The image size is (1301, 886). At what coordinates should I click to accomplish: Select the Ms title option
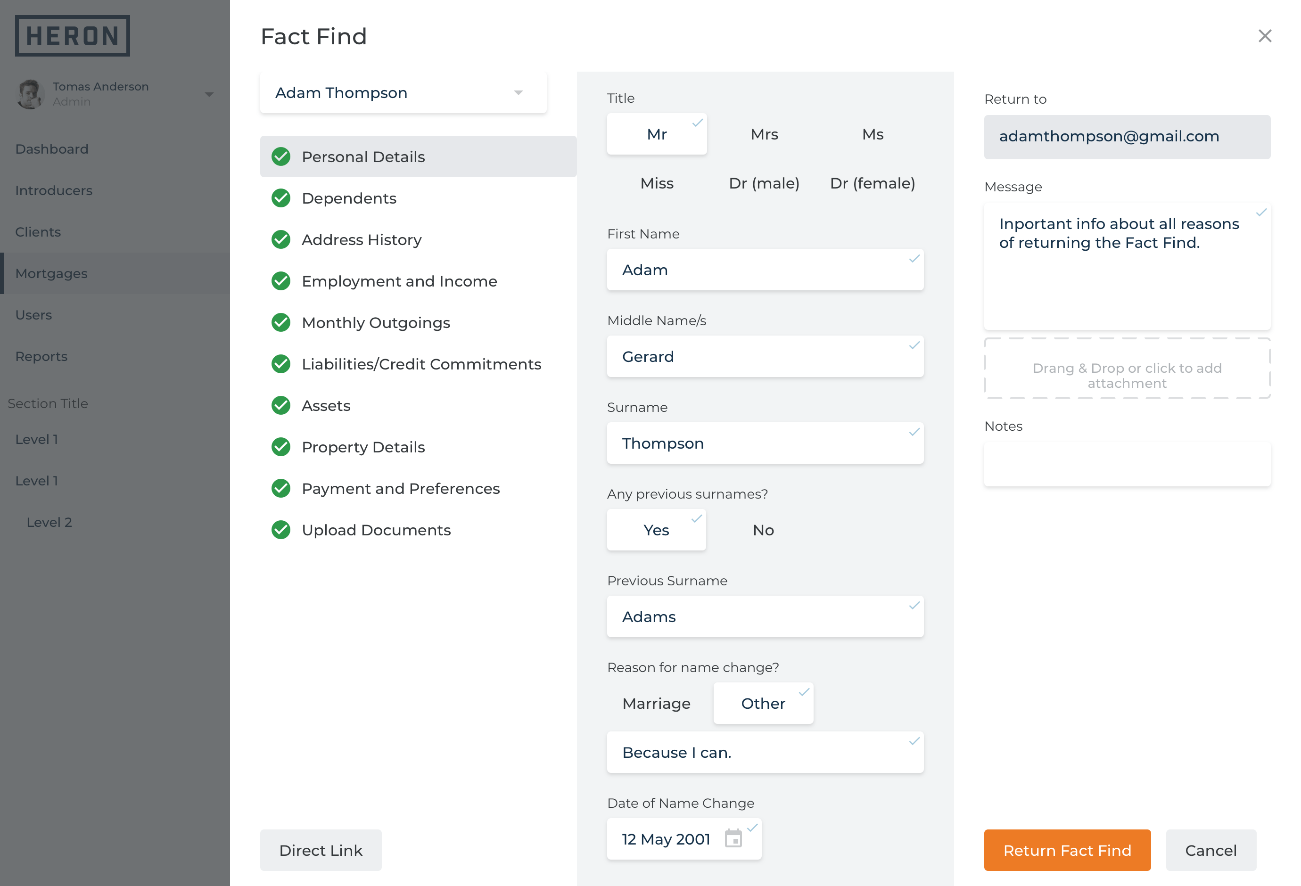[872, 134]
